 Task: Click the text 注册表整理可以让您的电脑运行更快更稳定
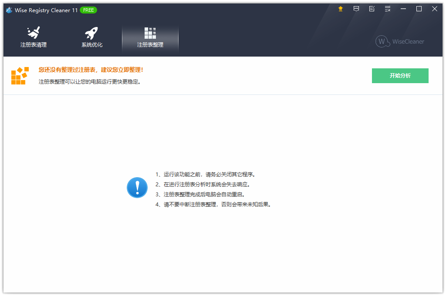[90, 82]
